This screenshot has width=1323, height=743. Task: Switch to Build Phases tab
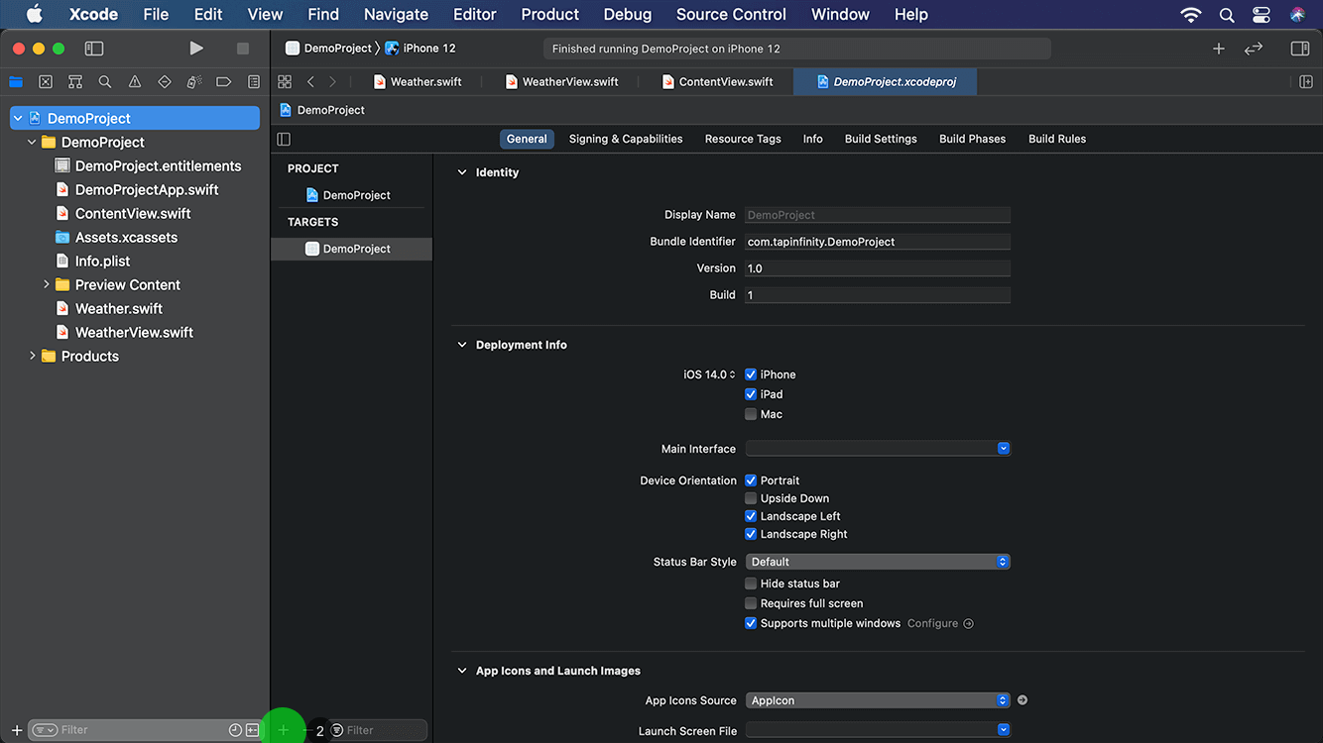tap(972, 139)
